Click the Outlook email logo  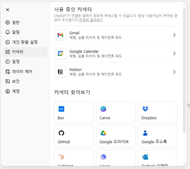coord(145,157)
